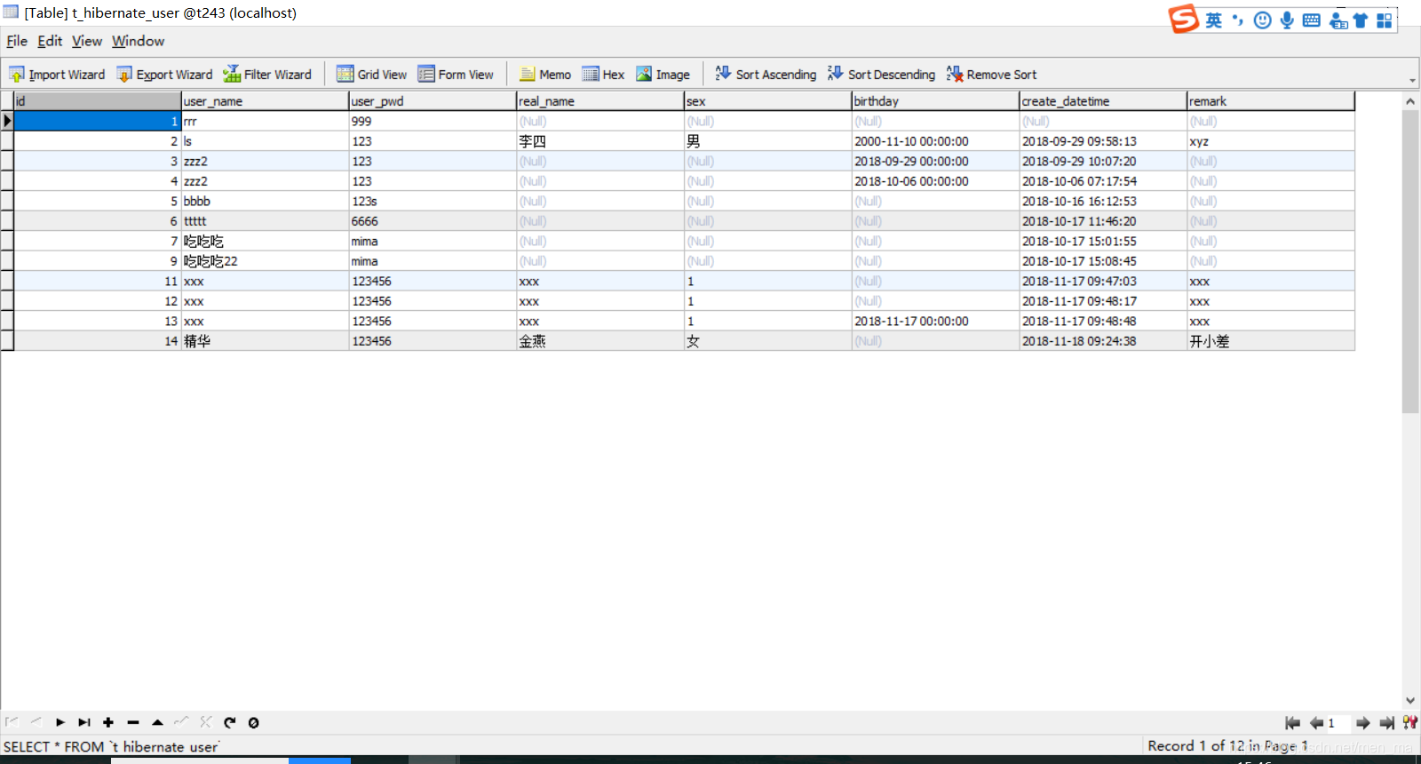The height and width of the screenshot is (764, 1421).
Task: Jump to the last record icon
Action: click(84, 722)
